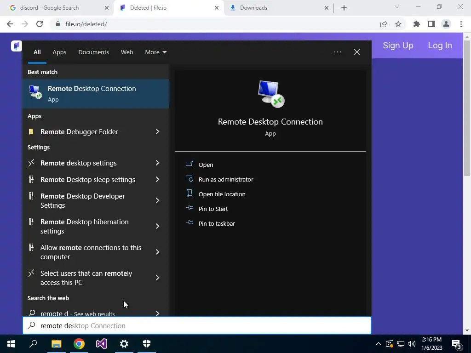Expand Remote Desktop hibernation settings chevron
Image resolution: width=471 pixels, height=353 pixels.
(x=157, y=226)
